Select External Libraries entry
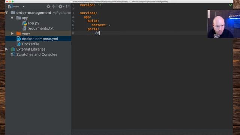Image resolution: width=240 pixels, height=135 pixels. coord(31,49)
